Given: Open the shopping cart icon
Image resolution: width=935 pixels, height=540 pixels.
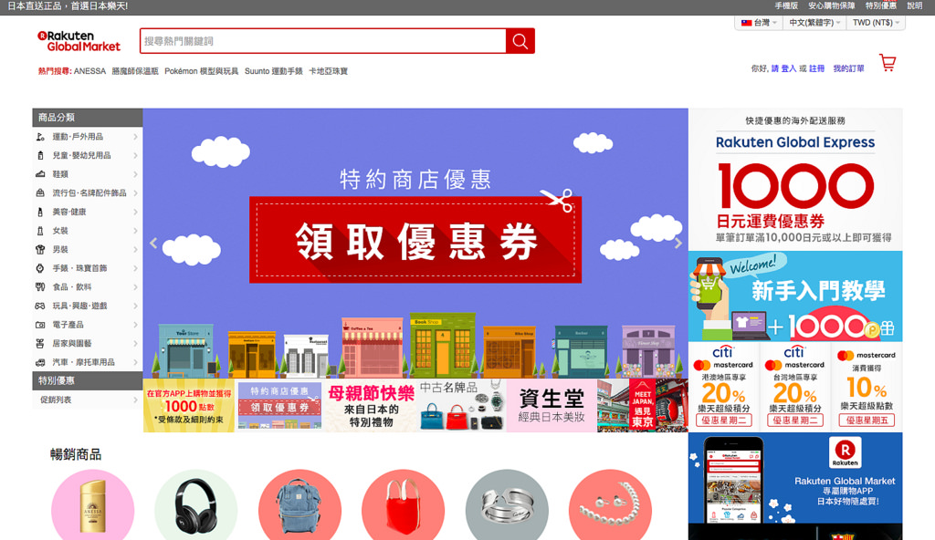Looking at the screenshot, I should click(x=887, y=63).
